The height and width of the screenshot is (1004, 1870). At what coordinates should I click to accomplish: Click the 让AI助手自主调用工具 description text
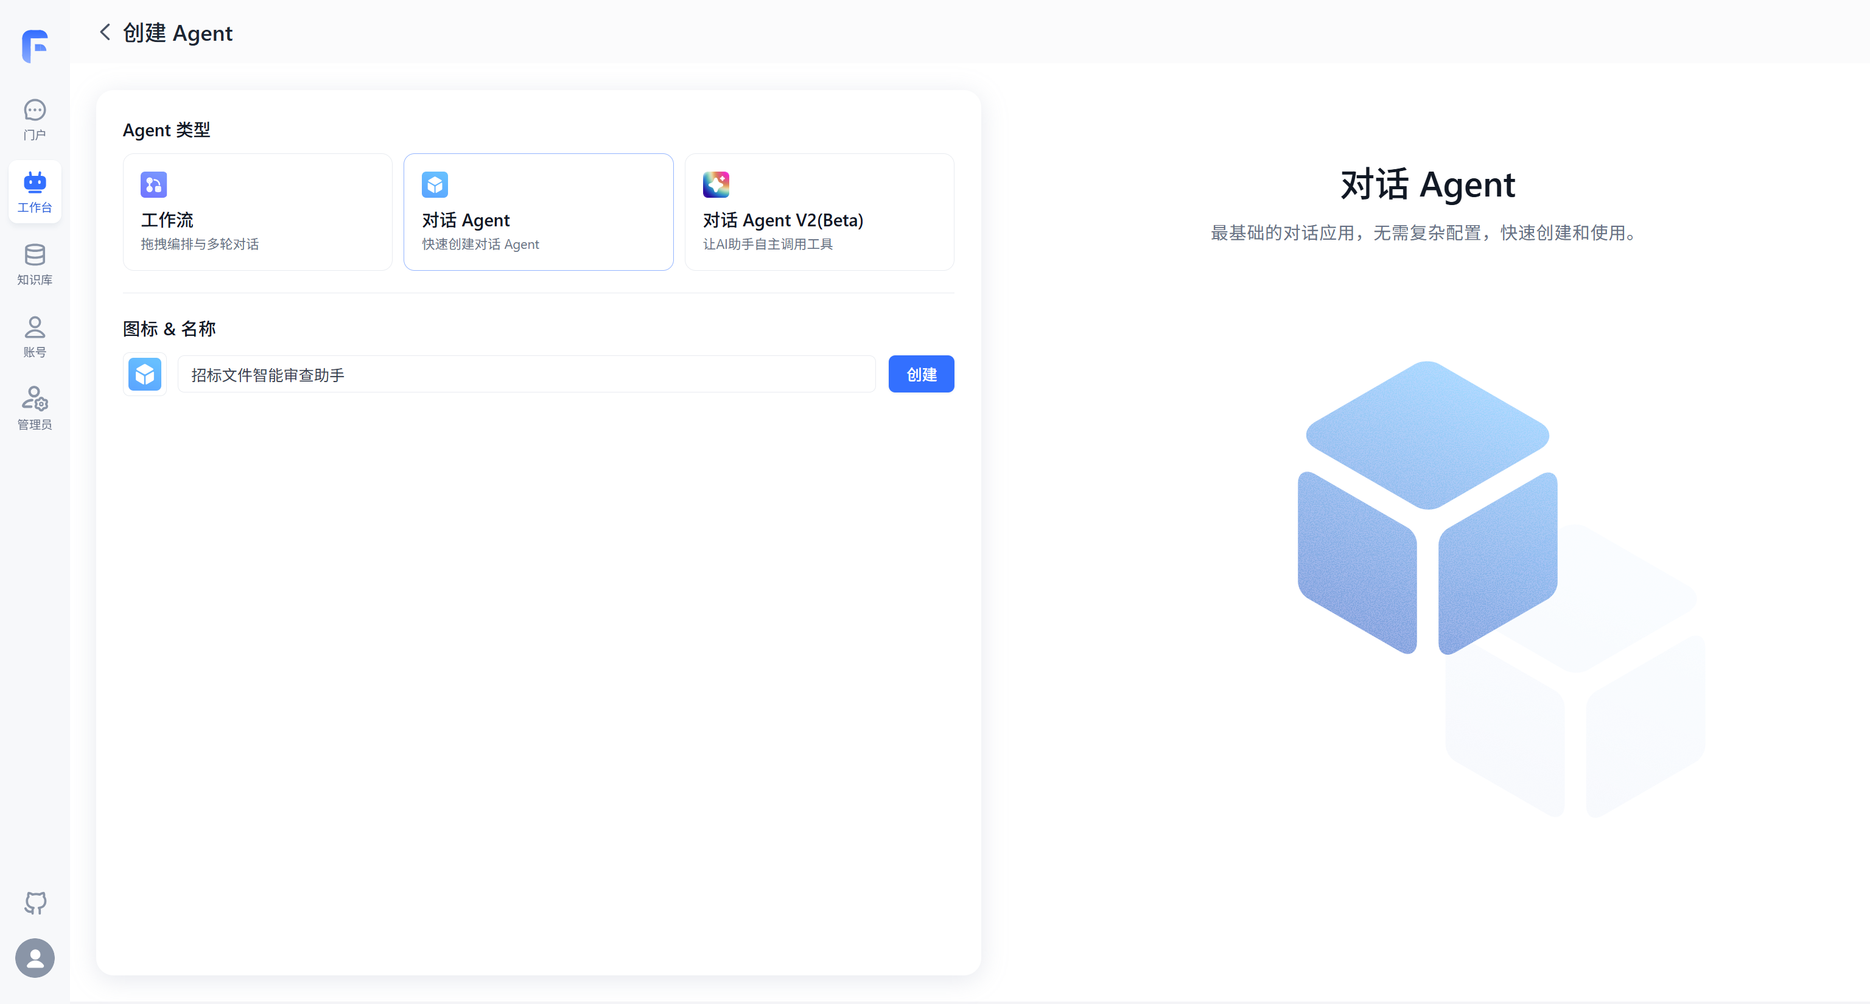[768, 245]
